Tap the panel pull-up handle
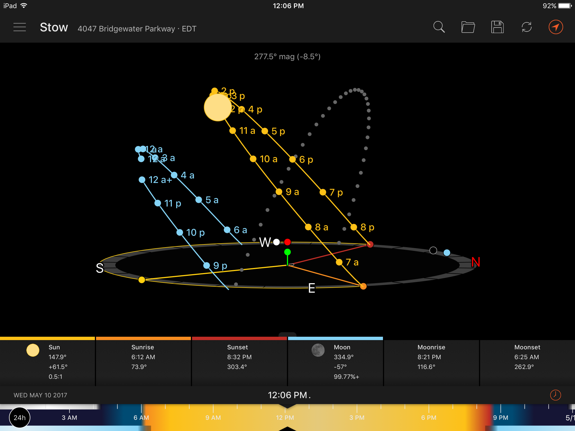 [x=287, y=334]
